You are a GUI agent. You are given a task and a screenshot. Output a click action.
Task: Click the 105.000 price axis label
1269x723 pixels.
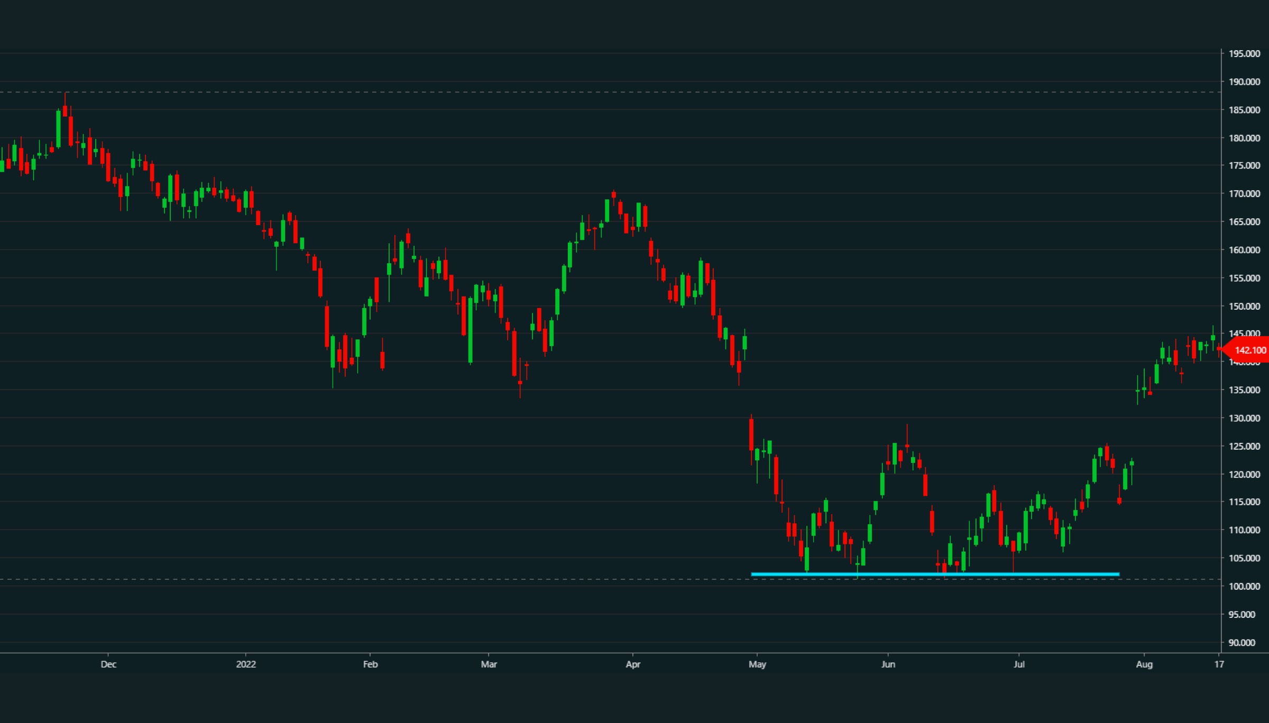1244,558
